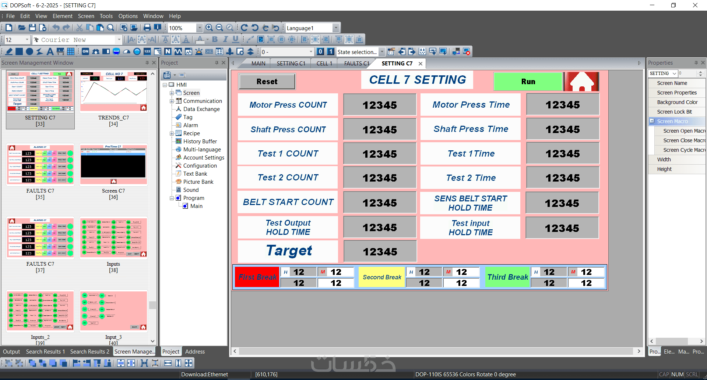This screenshot has width=707, height=380.
Task: Open the 100% zoom level dropdown
Action: pos(199,28)
